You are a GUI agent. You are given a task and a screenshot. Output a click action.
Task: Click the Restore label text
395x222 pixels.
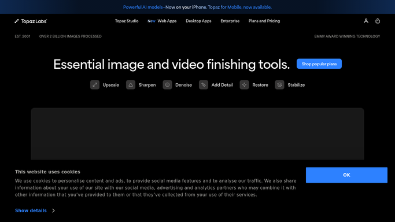260,85
